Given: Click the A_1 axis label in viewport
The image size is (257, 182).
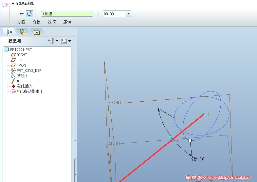Looking at the screenshot, I should pyautogui.click(x=206, y=114).
